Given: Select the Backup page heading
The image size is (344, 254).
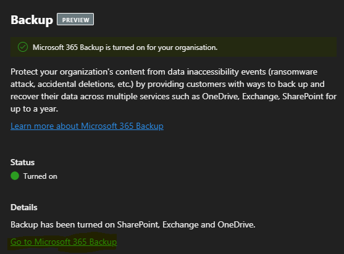Looking at the screenshot, I should pyautogui.click(x=32, y=20).
